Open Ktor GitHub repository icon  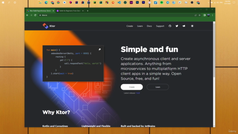pyautogui.click(x=170, y=26)
